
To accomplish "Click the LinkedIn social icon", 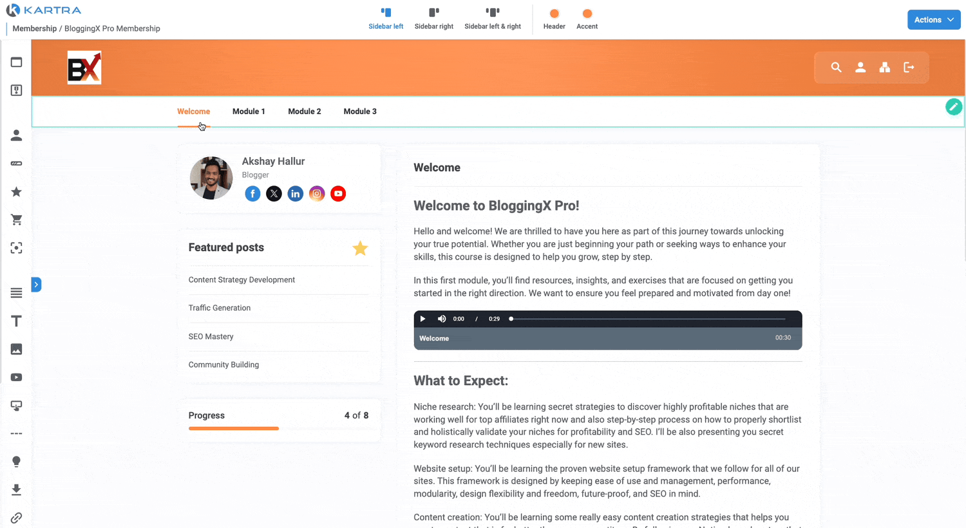I will 295,194.
